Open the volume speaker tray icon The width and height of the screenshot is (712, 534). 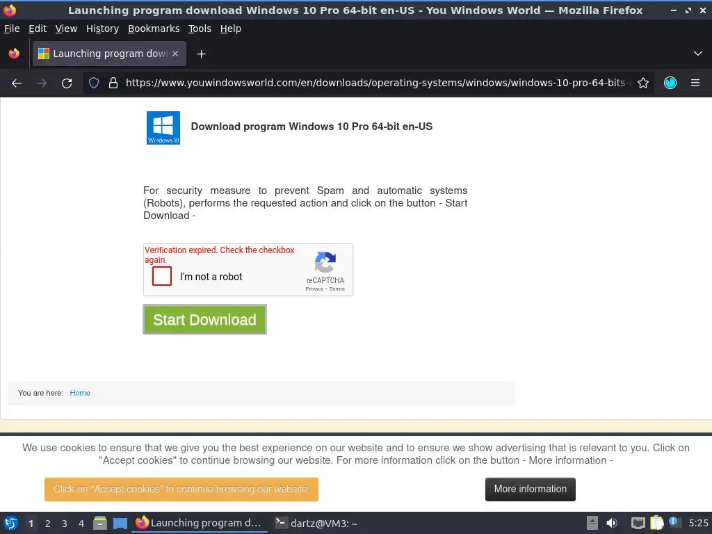[612, 523]
